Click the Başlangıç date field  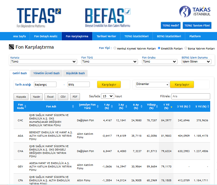[45, 84]
